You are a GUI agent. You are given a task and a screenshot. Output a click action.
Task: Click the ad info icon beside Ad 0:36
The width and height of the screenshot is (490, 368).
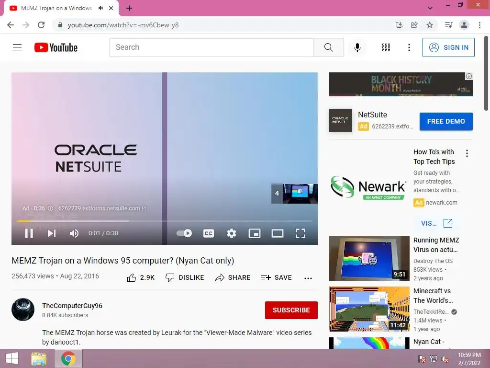tap(50, 208)
